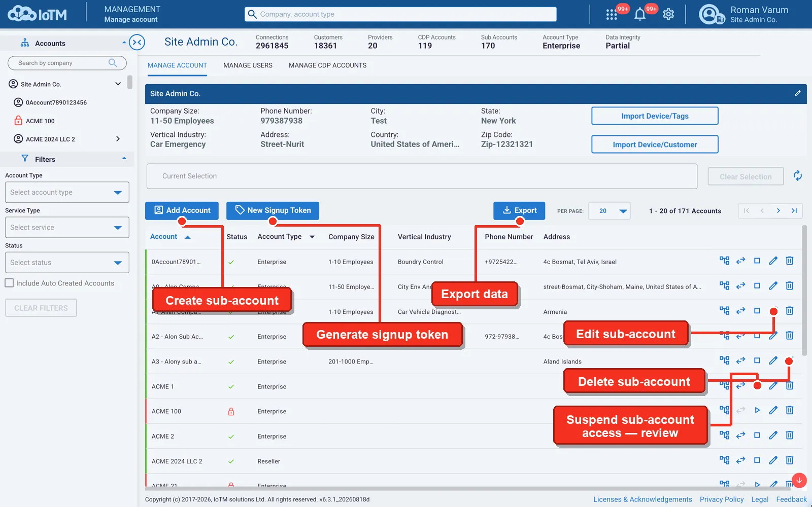Collapse the Filters section

(x=124, y=159)
